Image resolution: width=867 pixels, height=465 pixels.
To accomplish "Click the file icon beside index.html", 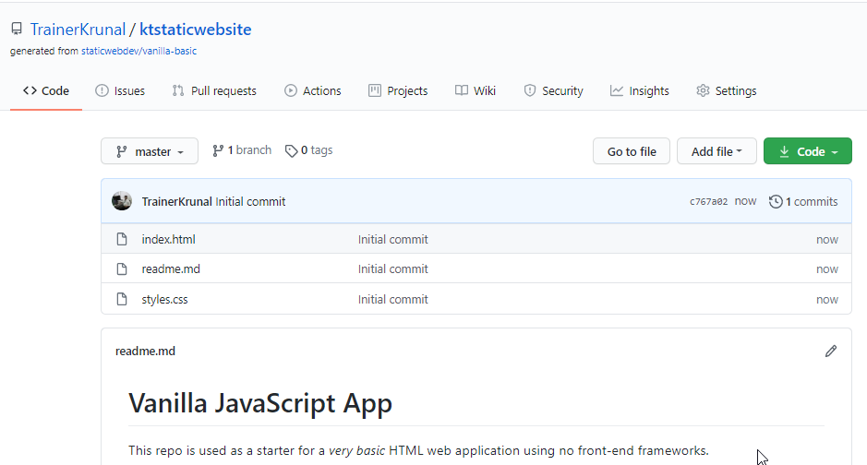I will (x=122, y=239).
